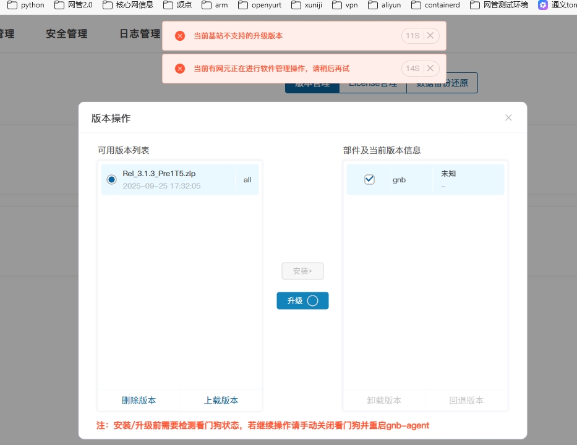The height and width of the screenshot is (445, 577).
Task: Click the 上载版本 link
Action: pos(221,400)
